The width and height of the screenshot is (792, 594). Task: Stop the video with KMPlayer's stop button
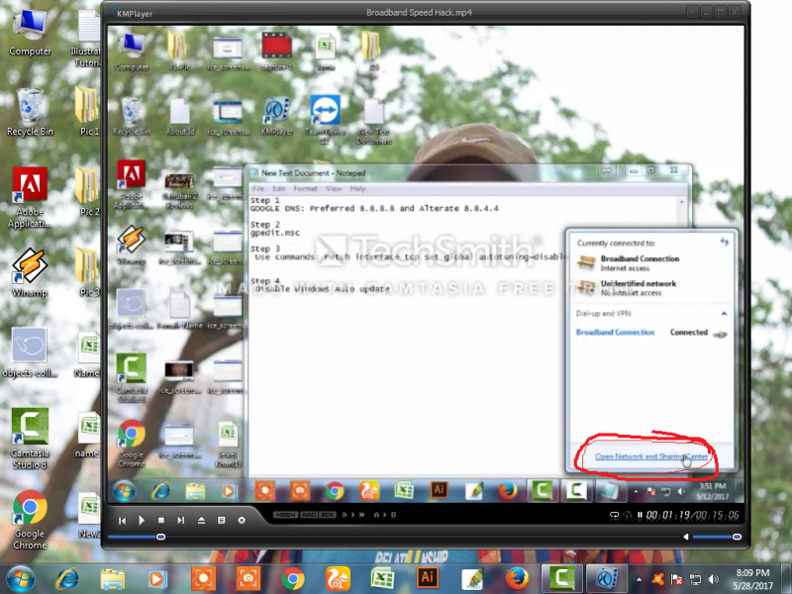(161, 521)
